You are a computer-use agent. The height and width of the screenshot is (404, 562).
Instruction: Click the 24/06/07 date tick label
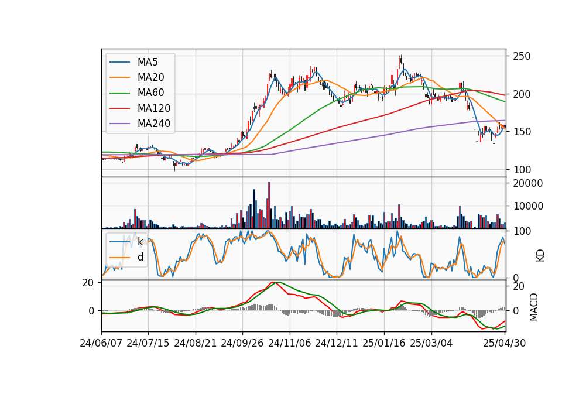[x=101, y=344]
